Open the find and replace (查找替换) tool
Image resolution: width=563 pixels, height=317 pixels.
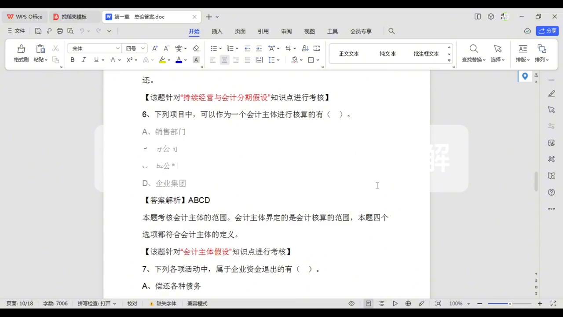473,52
